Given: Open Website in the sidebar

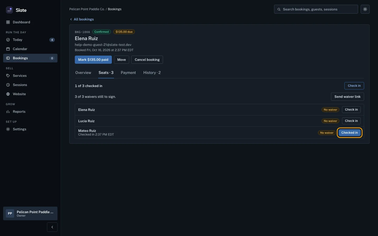Looking at the screenshot, I should (x=30, y=94).
